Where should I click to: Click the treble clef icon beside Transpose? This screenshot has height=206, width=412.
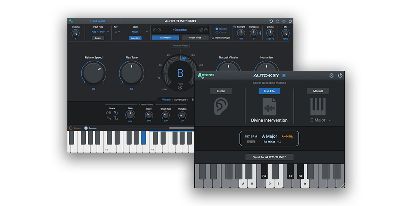(260, 33)
